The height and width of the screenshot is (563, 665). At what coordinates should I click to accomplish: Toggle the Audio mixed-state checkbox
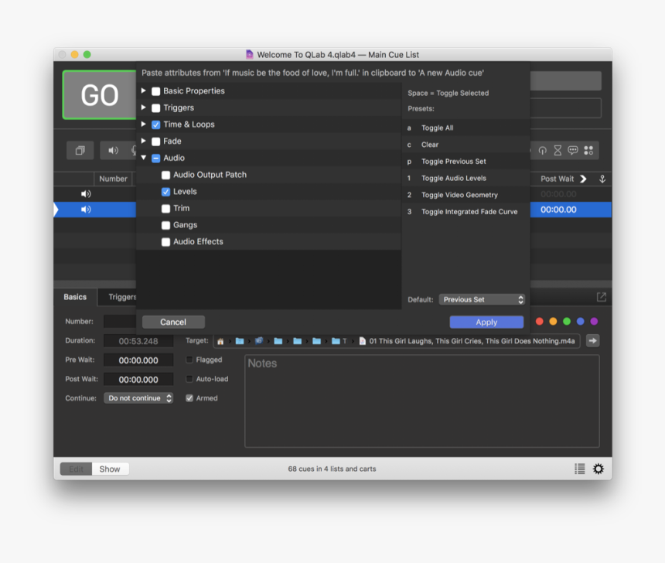point(156,159)
